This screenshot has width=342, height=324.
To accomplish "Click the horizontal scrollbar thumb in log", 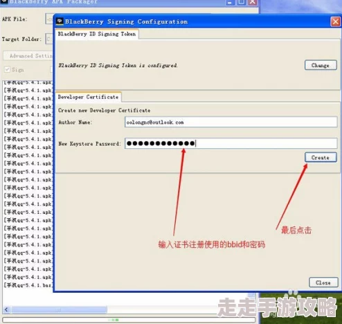I will click(x=60, y=309).
